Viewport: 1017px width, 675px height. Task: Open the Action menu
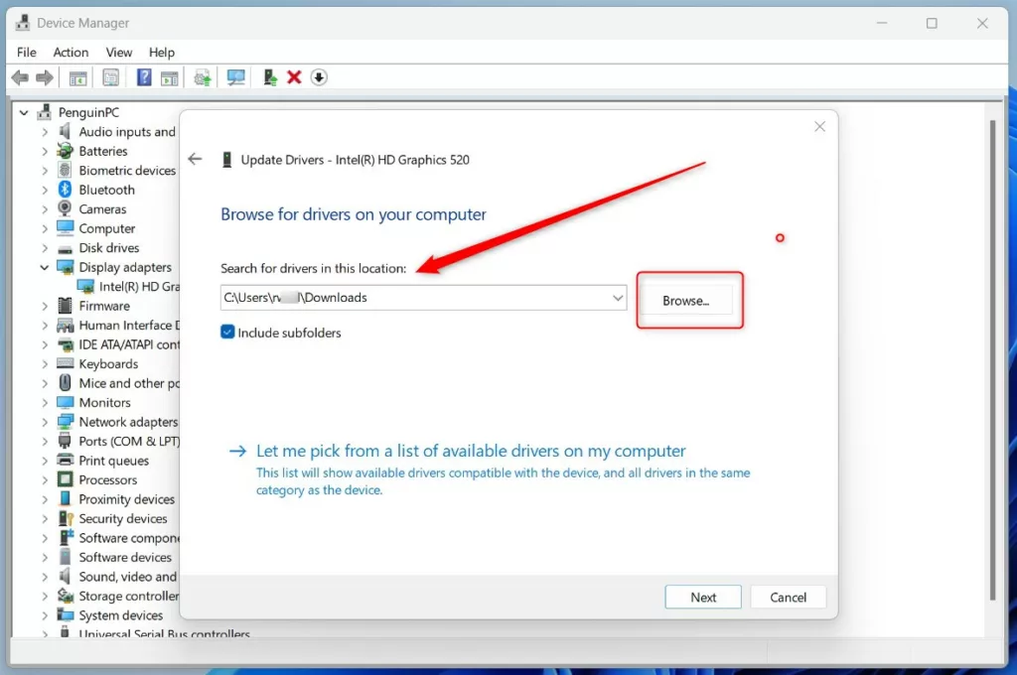71,52
